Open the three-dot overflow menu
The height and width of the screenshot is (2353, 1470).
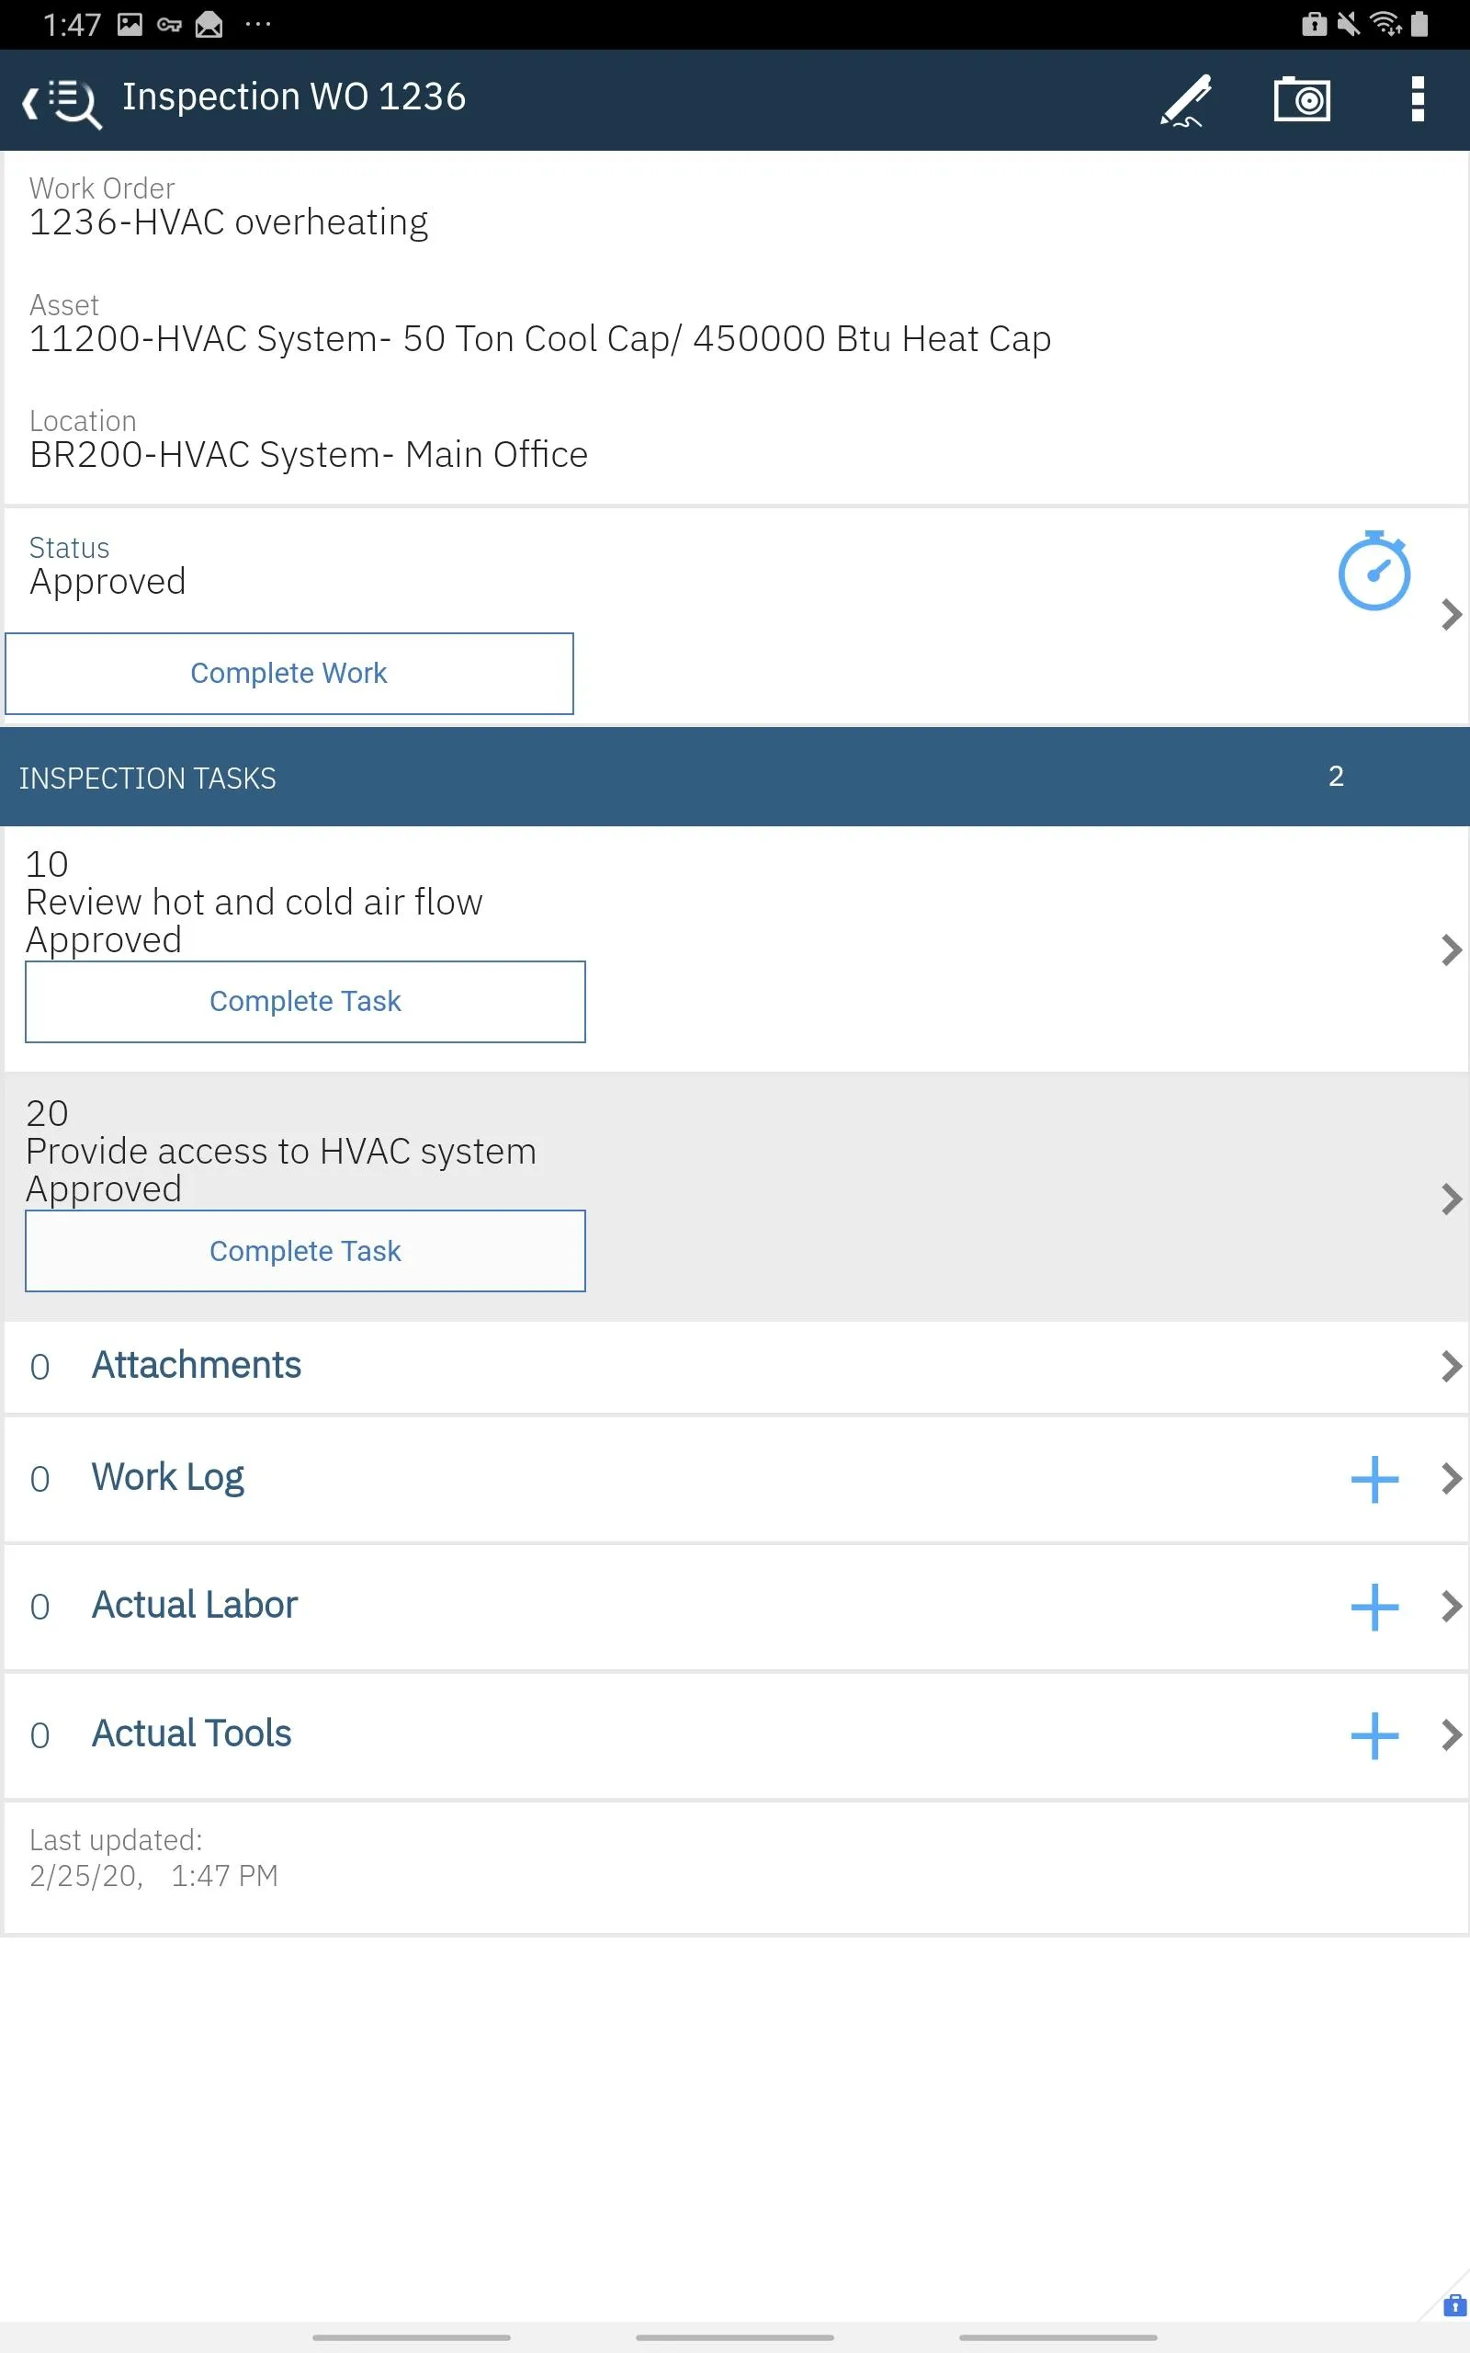1417,98
